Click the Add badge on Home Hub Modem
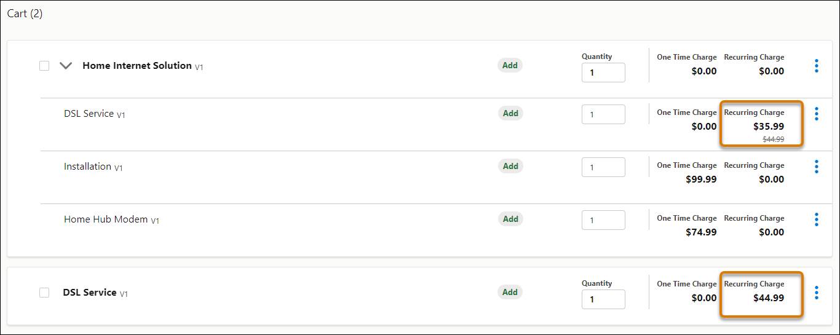Image resolution: width=840 pixels, height=335 pixels. [x=510, y=219]
